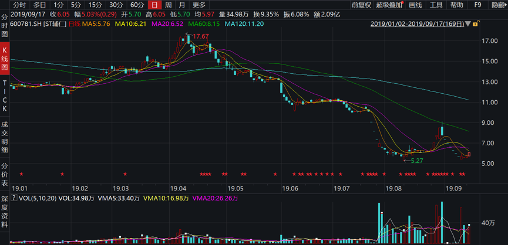Open 深度资料 in left sidebar
The image size is (508, 245).
tap(5, 208)
